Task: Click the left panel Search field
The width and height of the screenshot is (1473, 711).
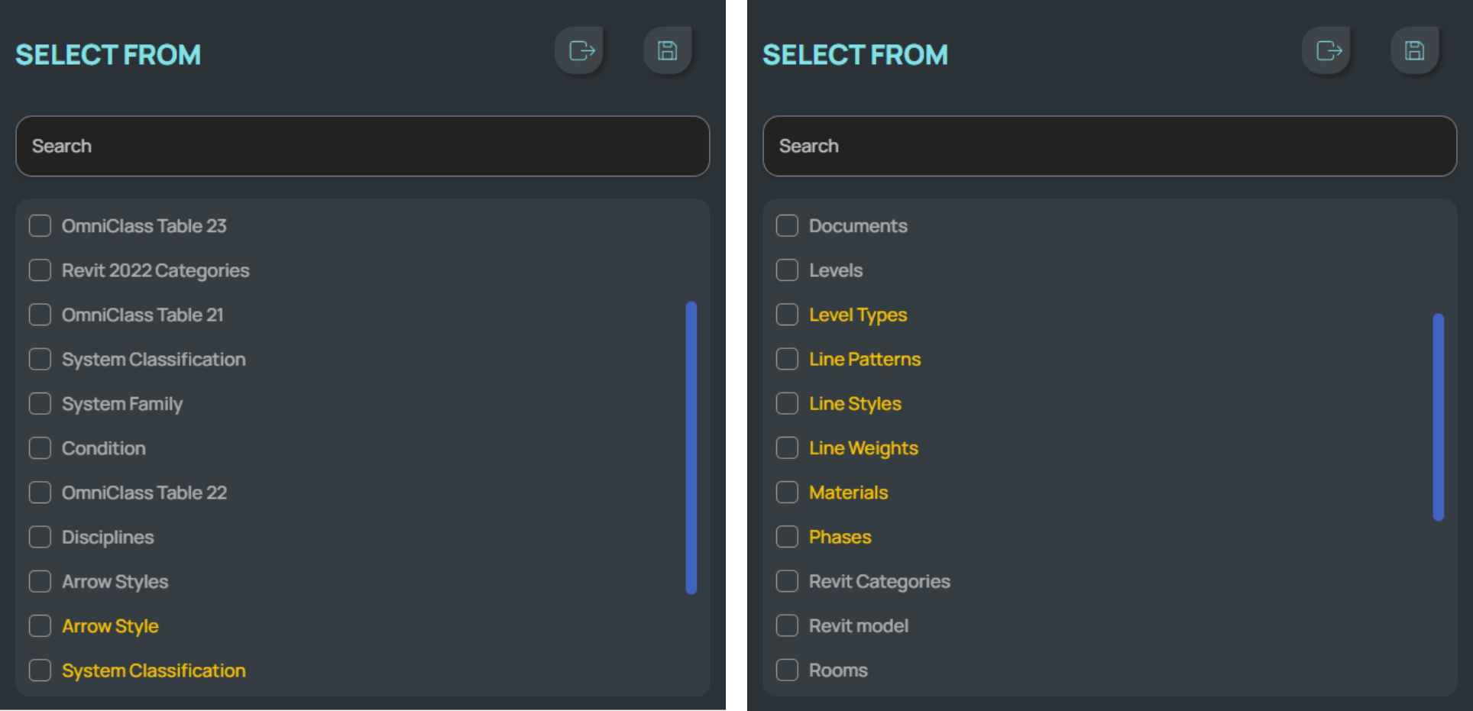Action: tap(362, 146)
